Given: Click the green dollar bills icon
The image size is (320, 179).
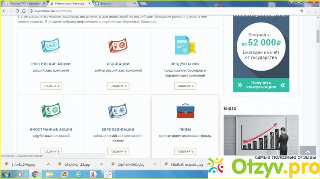Looking at the screenshot, I should click(x=51, y=110).
